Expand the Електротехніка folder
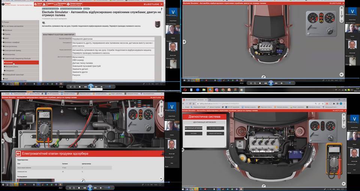This screenshot has width=360, height=191. tap(20, 46)
